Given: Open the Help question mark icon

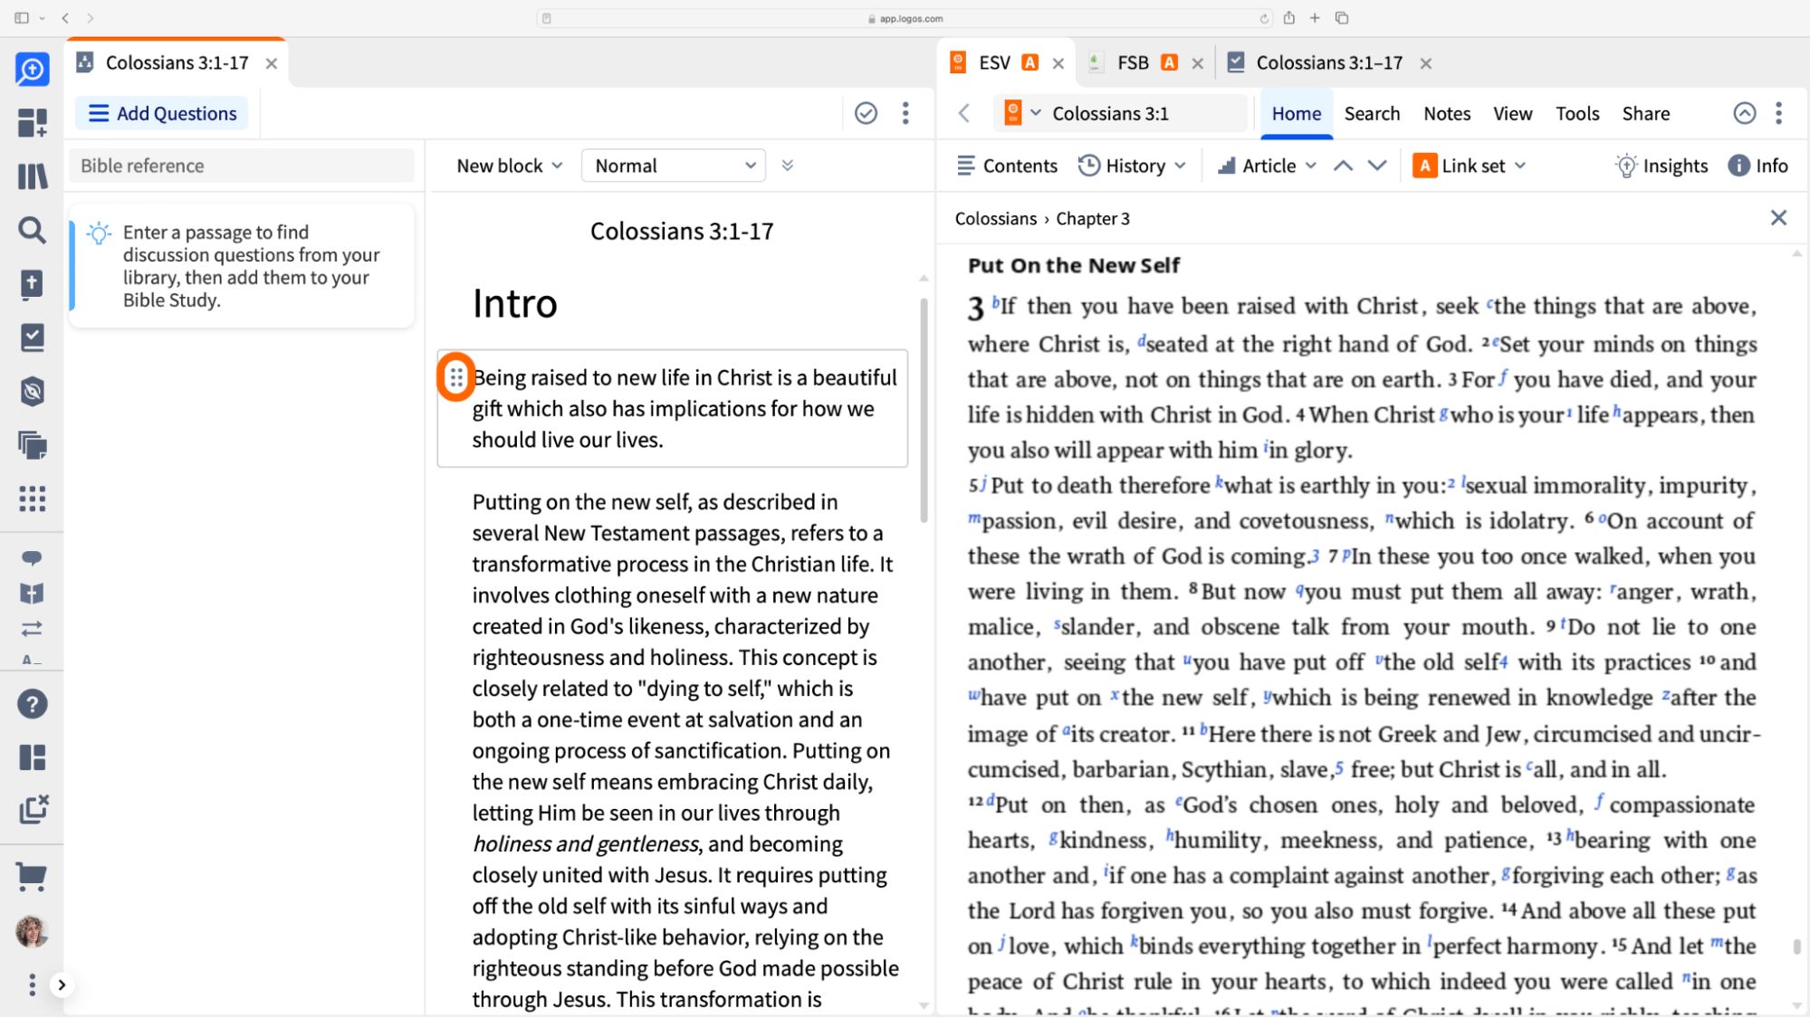Looking at the screenshot, I should pos(32,704).
